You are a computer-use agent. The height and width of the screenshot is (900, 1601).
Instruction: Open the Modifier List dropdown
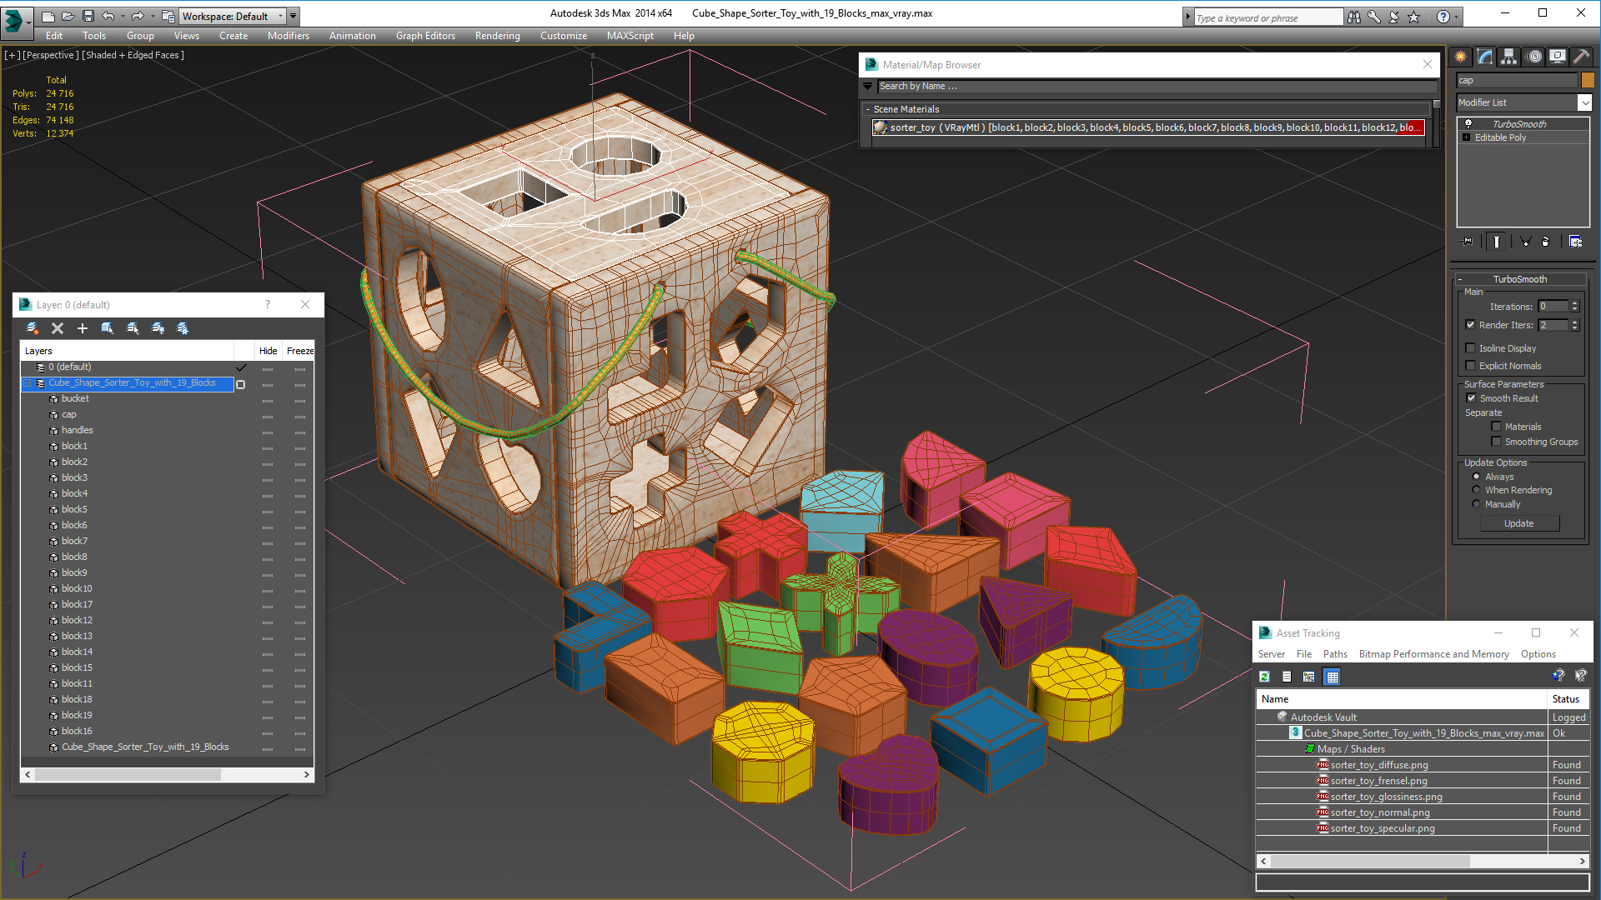(1584, 102)
